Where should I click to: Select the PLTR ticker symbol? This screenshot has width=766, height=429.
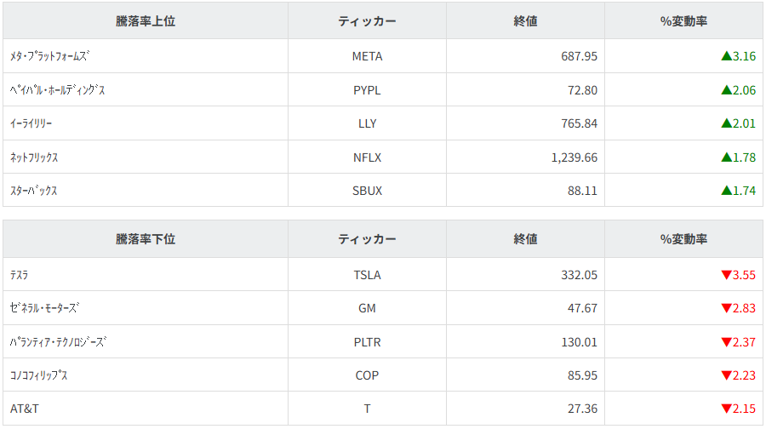point(367,342)
